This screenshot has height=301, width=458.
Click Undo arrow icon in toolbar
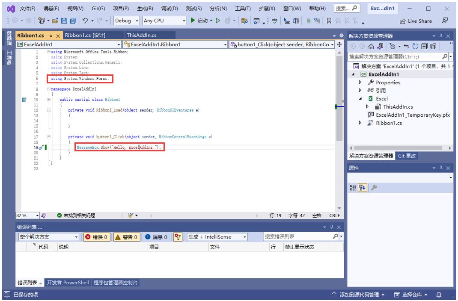click(x=85, y=21)
